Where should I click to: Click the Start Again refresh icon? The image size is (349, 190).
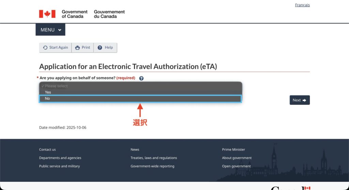45,48
